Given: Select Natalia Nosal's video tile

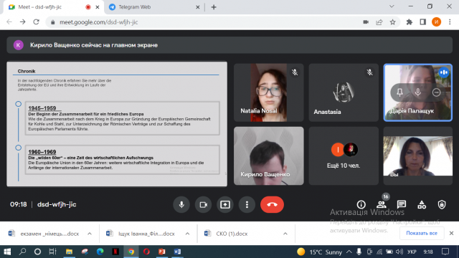Looking at the screenshot, I should point(268,92).
